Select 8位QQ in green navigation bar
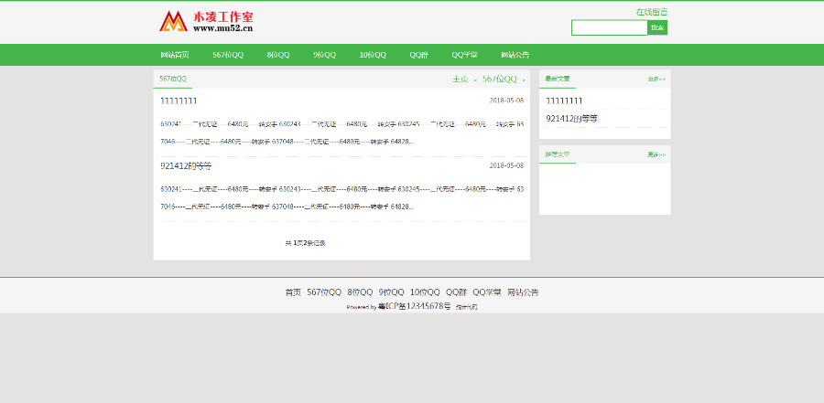Image resolution: width=824 pixels, height=403 pixels. coord(278,55)
